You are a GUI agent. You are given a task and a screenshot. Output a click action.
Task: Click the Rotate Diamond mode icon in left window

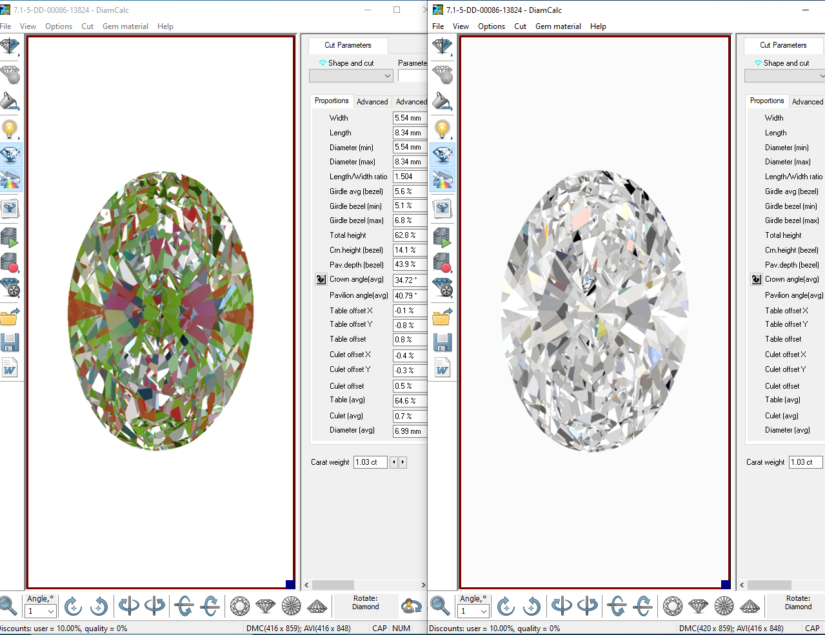pyautogui.click(x=412, y=606)
